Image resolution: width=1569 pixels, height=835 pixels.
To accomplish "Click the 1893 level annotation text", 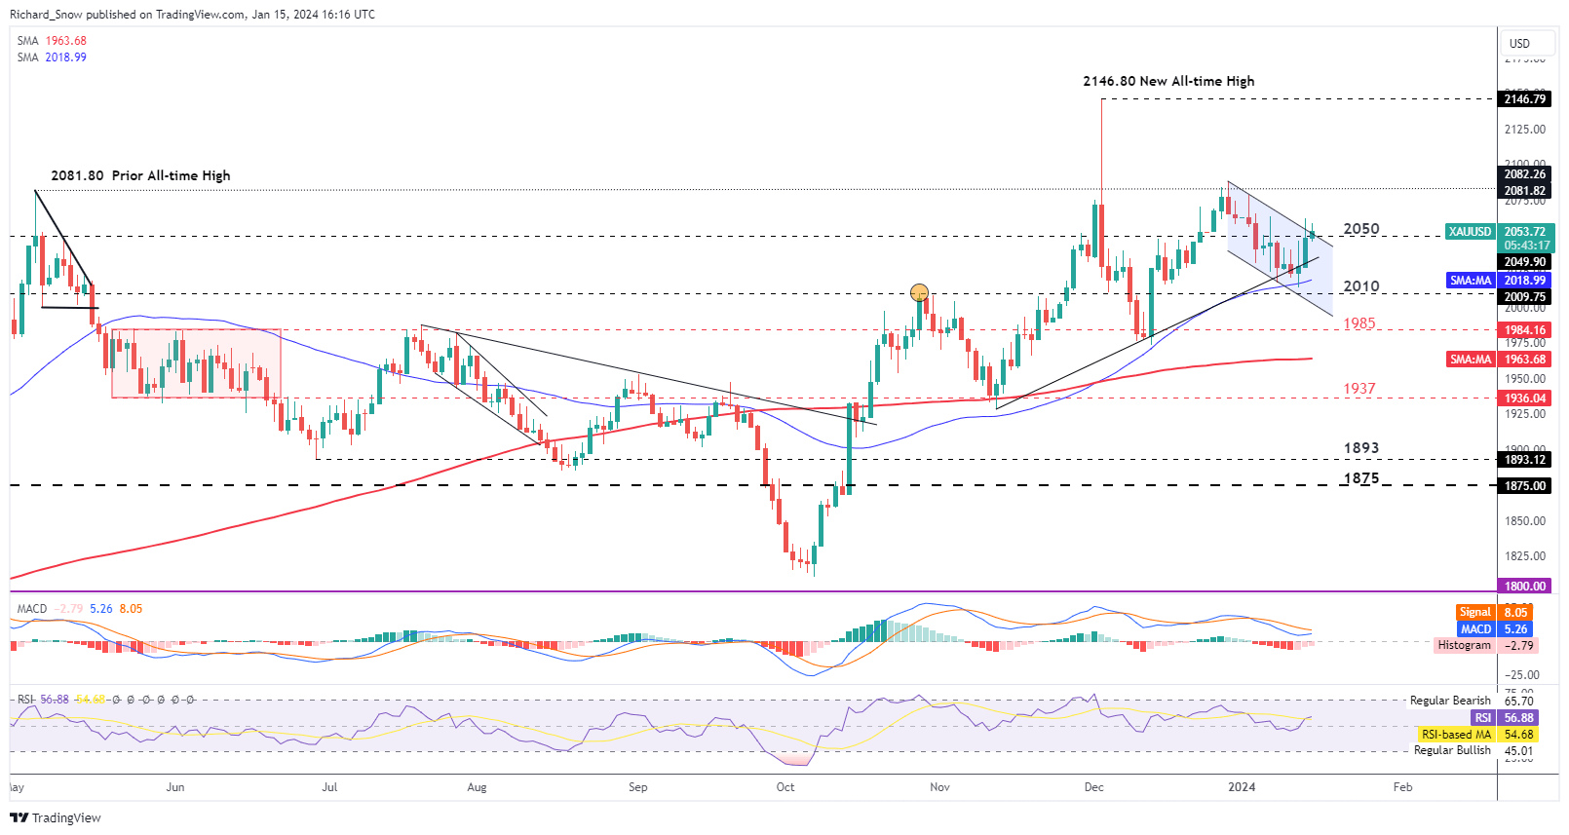I will (x=1361, y=448).
